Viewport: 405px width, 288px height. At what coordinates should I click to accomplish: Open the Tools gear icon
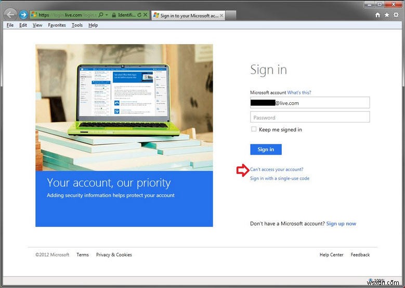click(396, 15)
